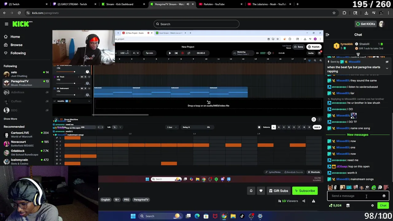This screenshot has width=393, height=221.
Task: Solo the 03 Instrument track
Action: pyautogui.click(x=85, y=88)
